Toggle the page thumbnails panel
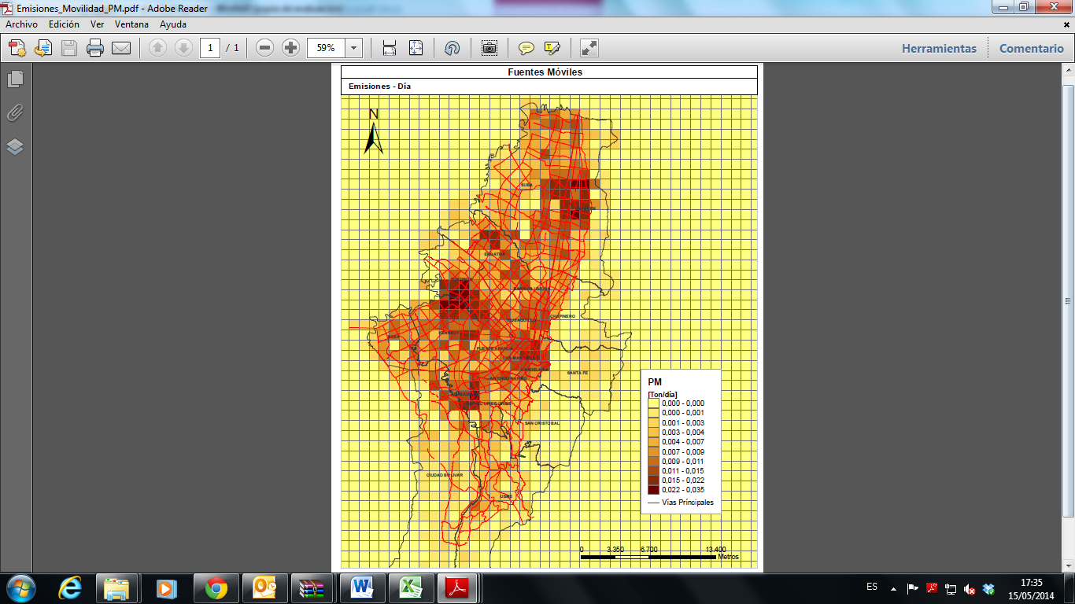Screen dimensions: 1075x604 point(15,79)
